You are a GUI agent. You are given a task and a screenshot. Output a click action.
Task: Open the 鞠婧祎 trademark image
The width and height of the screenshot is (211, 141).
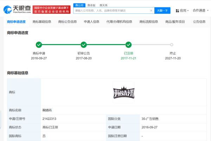[x=123, y=92]
